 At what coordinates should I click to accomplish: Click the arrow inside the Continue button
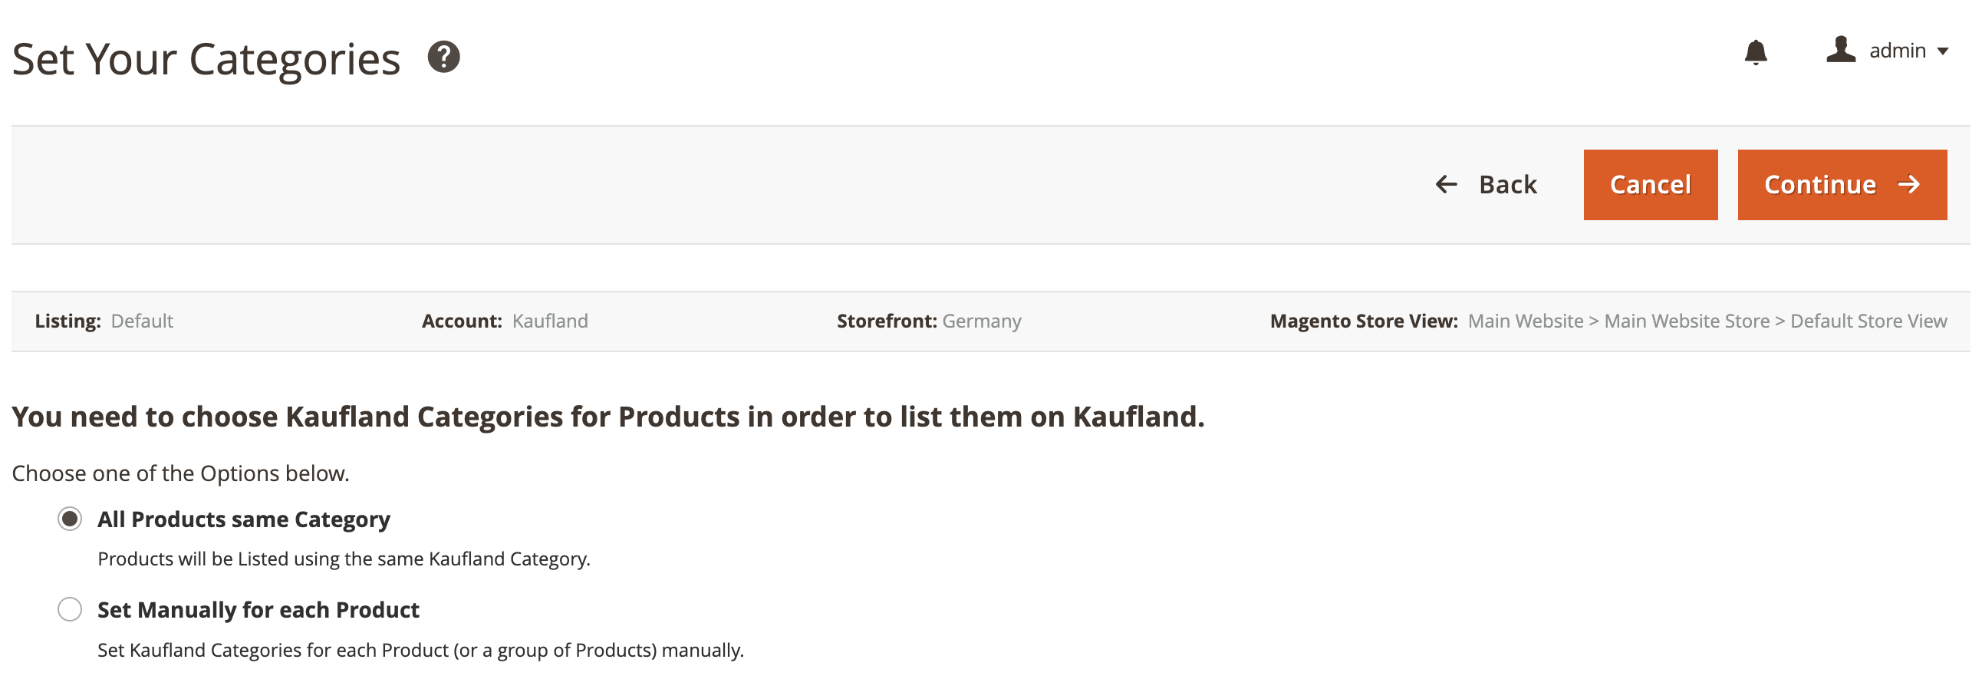tap(1908, 185)
